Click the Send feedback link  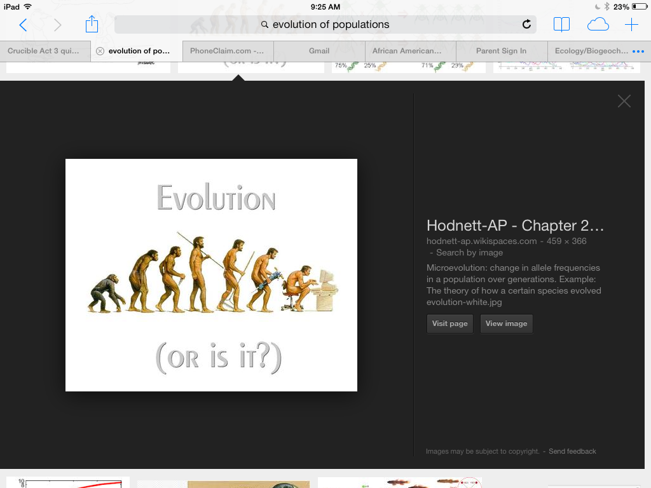(572, 451)
